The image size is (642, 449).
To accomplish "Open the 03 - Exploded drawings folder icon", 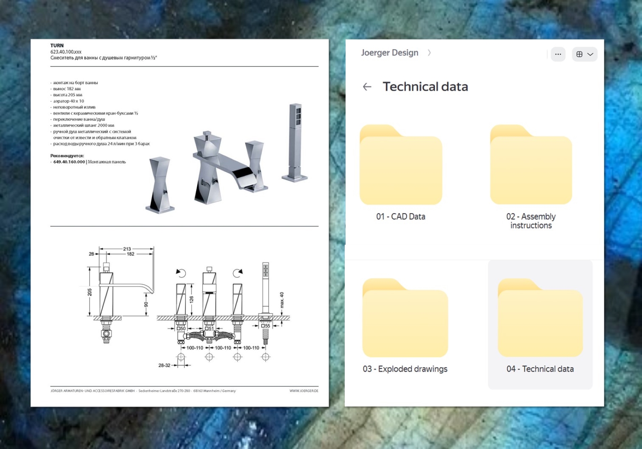I will (x=405, y=318).
